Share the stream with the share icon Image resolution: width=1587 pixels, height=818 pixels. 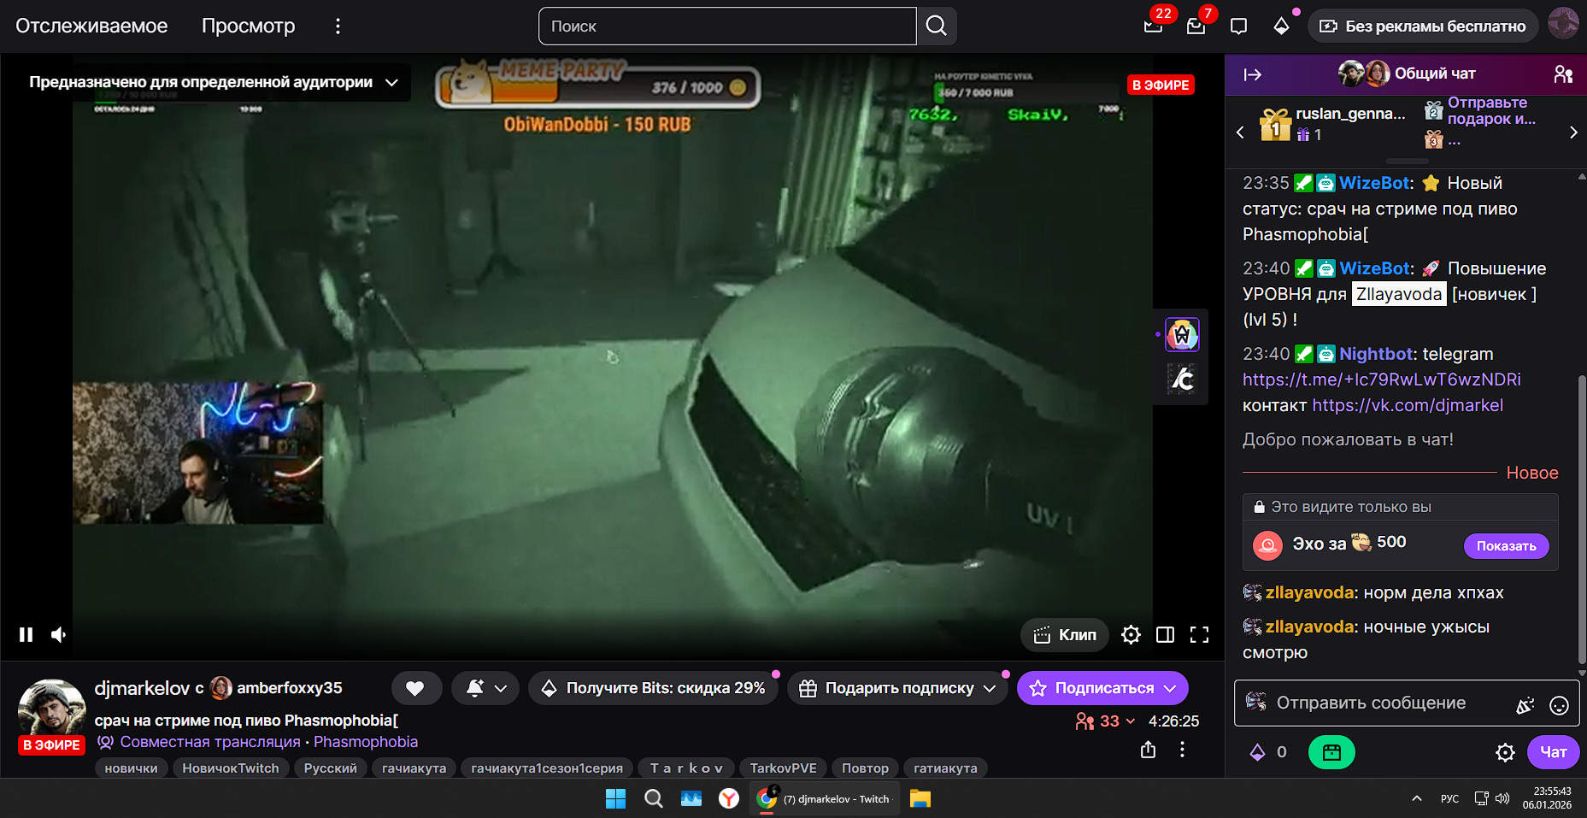1148,750
